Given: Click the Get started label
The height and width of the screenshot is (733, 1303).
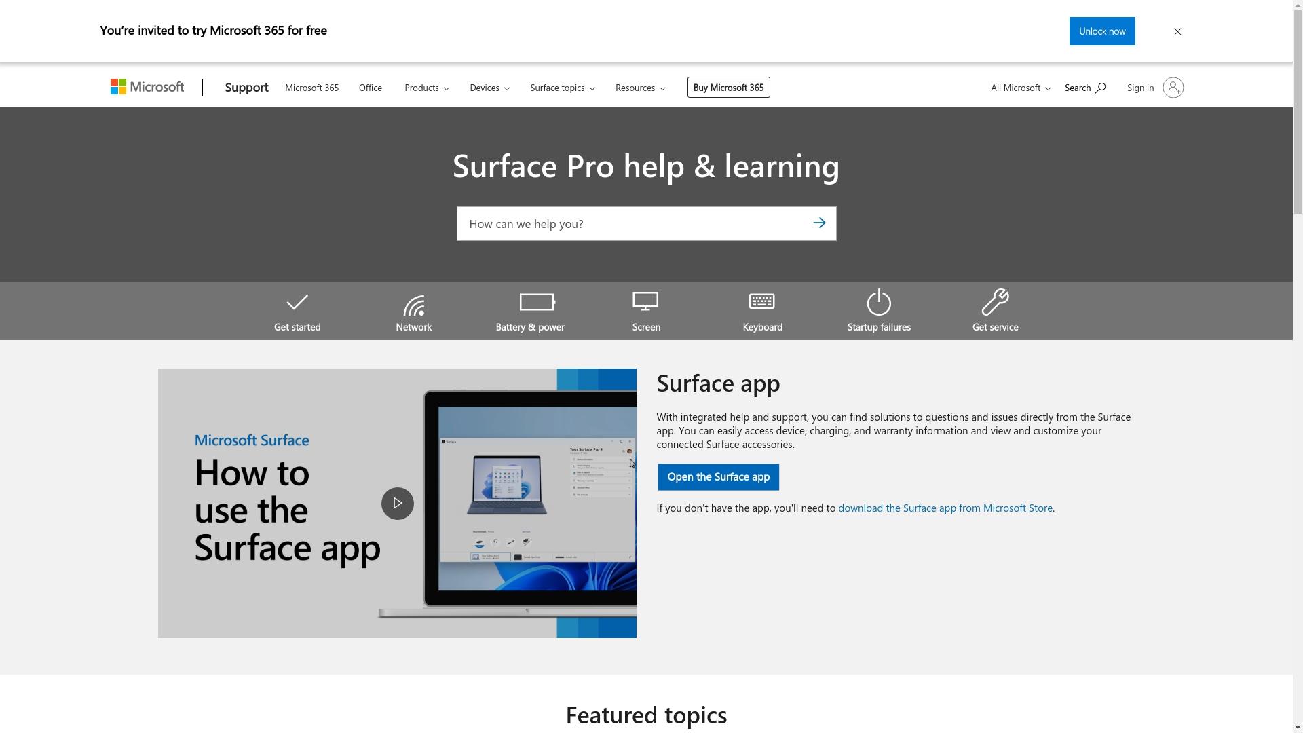Looking at the screenshot, I should point(297,327).
